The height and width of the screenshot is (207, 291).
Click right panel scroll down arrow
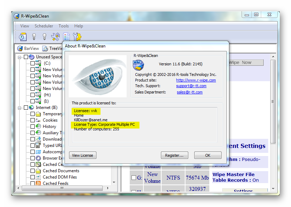tap(273, 189)
